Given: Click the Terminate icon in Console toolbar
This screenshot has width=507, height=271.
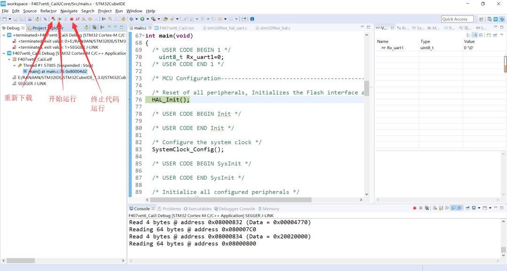Looking at the screenshot, I should [x=415, y=208].
